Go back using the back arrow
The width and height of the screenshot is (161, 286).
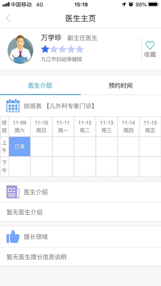tap(8, 18)
